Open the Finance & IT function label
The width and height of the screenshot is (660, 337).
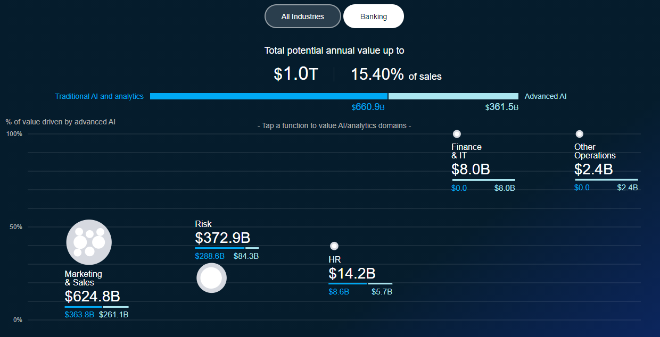coord(467,151)
